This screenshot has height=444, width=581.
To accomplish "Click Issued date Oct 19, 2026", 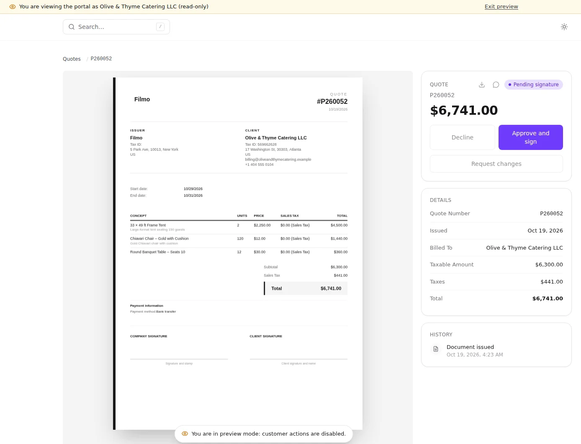I will pyautogui.click(x=545, y=231).
